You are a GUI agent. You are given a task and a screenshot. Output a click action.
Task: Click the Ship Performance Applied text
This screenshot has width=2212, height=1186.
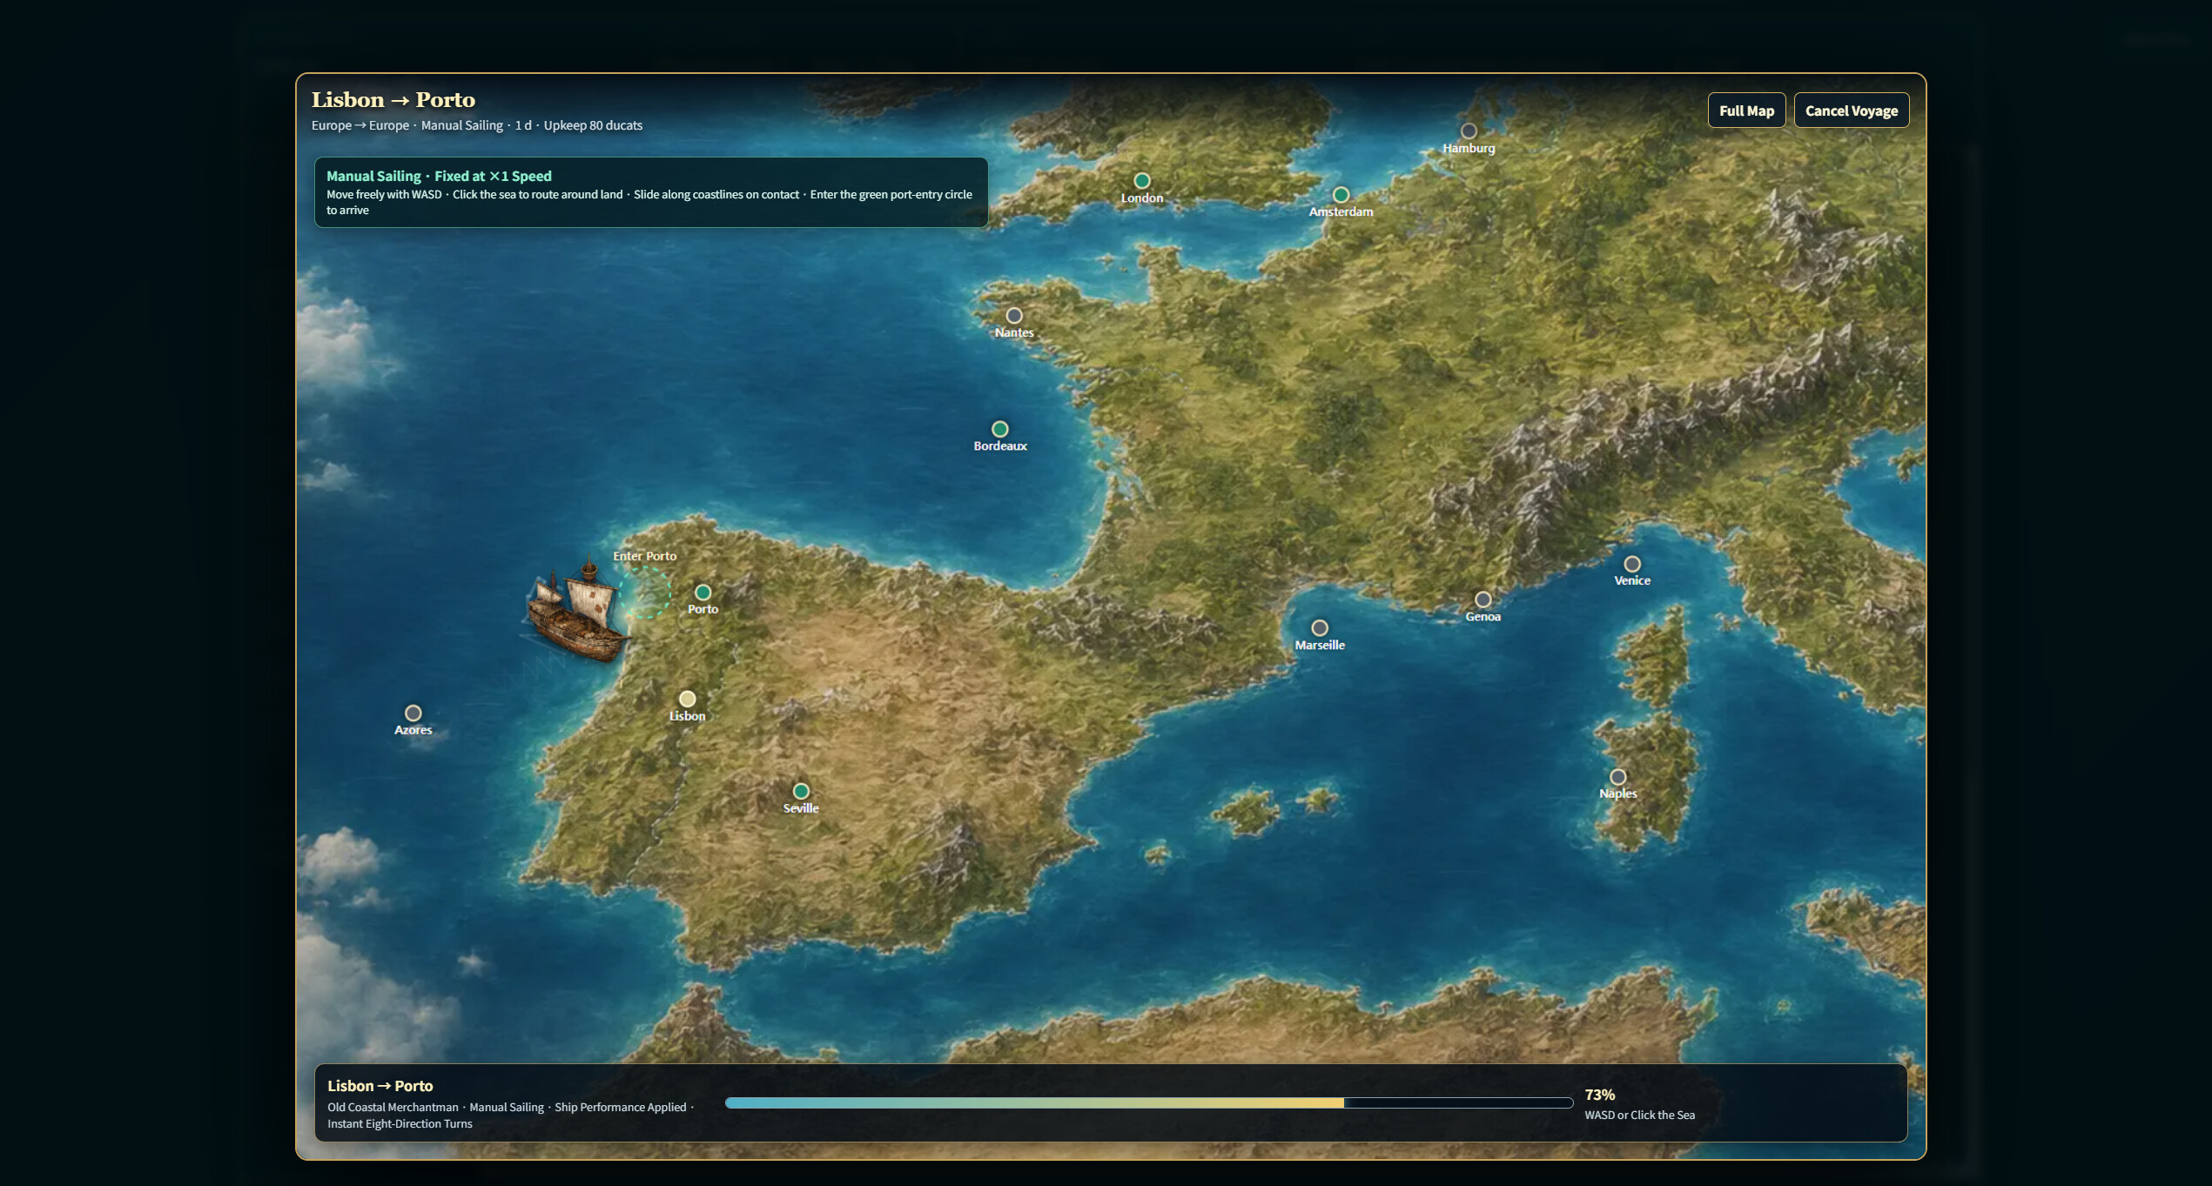(621, 1108)
